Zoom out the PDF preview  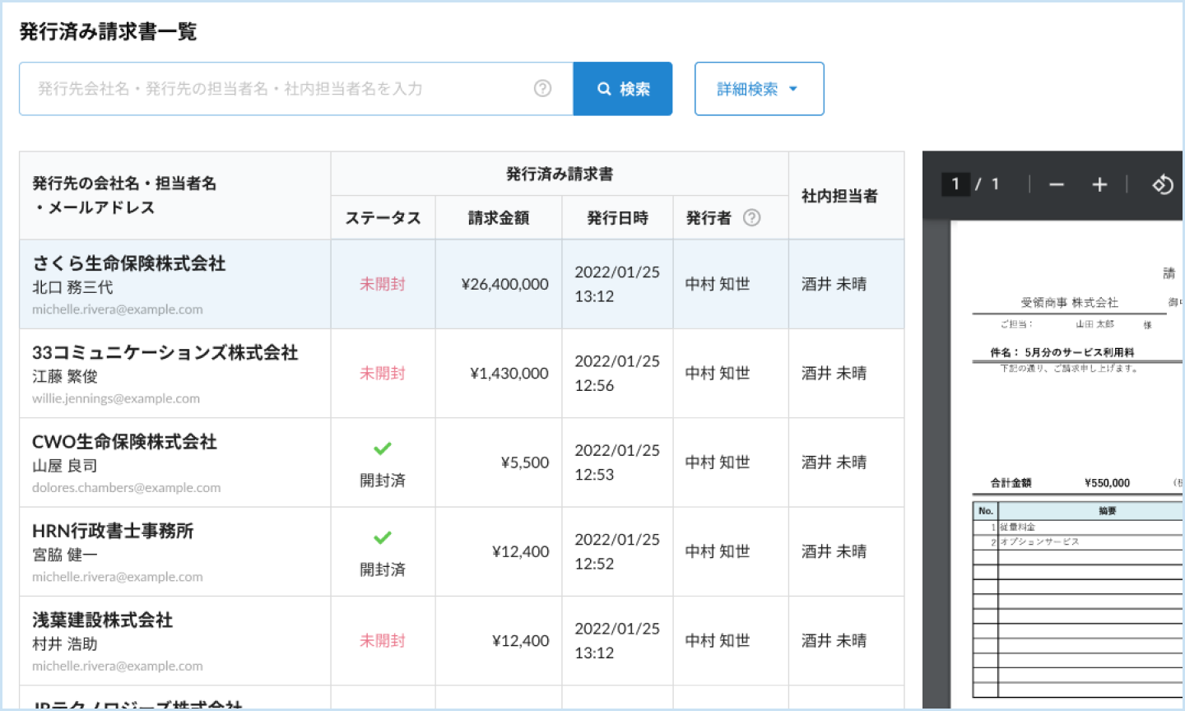pyautogui.click(x=1057, y=185)
